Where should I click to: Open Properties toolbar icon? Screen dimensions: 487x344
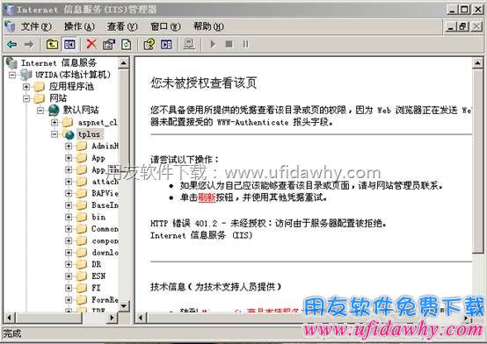click(109, 45)
